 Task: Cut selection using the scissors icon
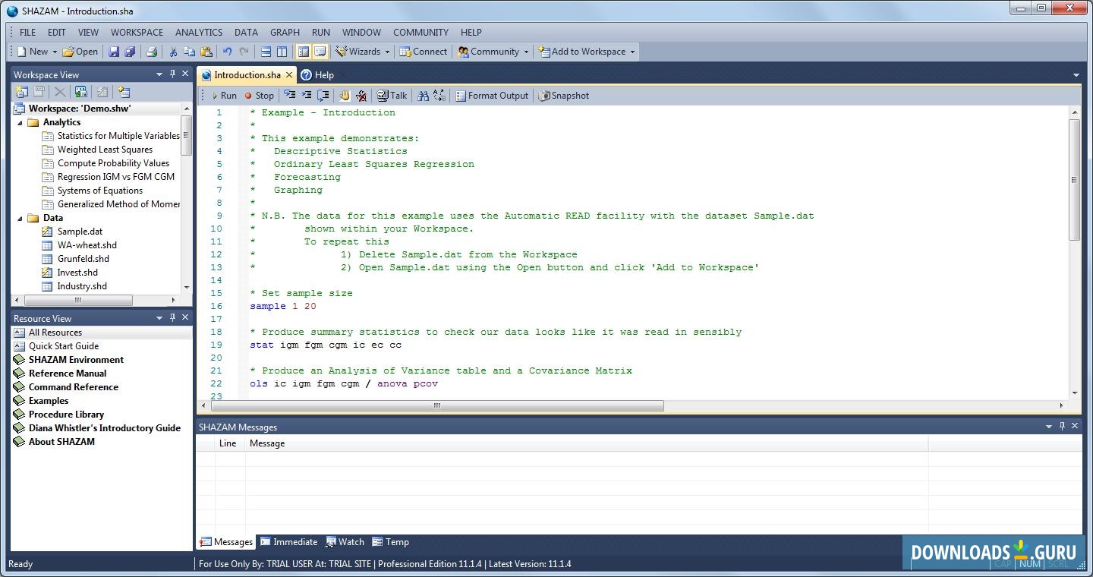[173, 52]
